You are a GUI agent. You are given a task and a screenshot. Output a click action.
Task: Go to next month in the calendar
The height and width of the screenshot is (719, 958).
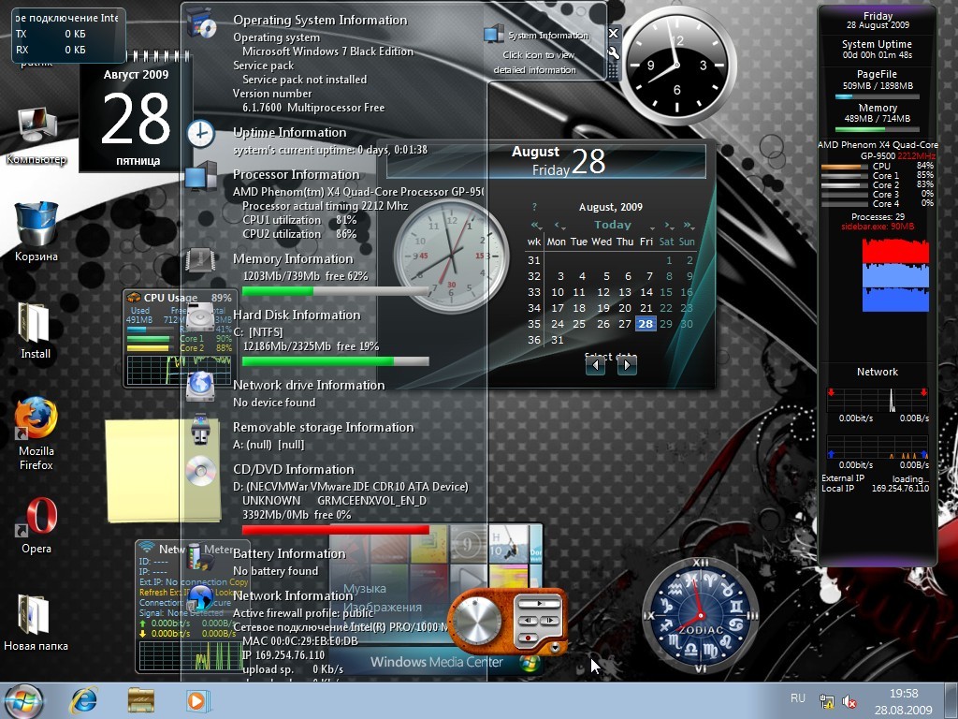[x=669, y=225]
